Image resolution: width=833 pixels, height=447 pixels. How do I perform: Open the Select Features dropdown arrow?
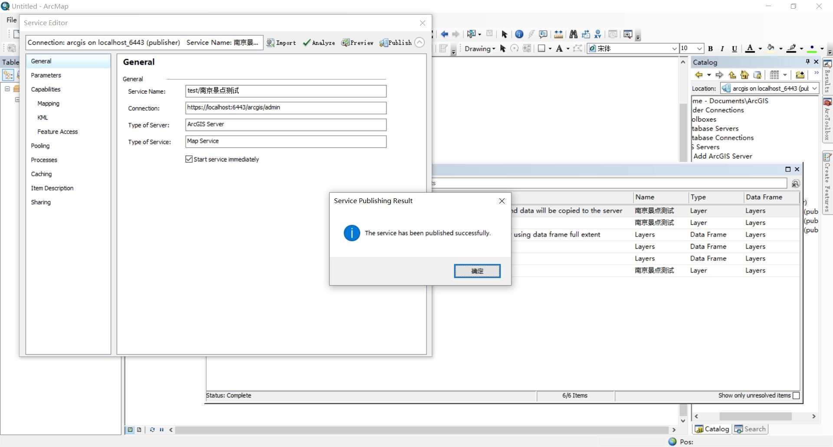(479, 35)
